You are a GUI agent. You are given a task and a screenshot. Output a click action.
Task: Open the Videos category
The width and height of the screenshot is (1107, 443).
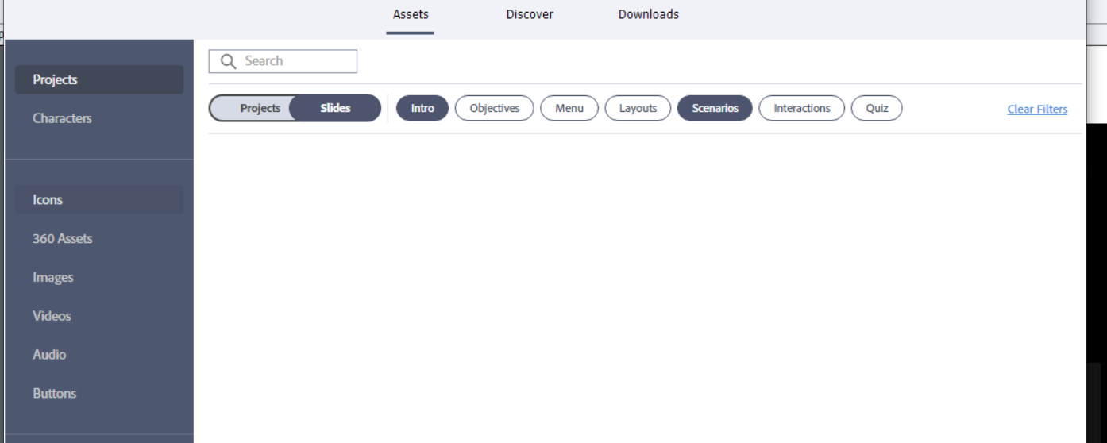(x=52, y=316)
